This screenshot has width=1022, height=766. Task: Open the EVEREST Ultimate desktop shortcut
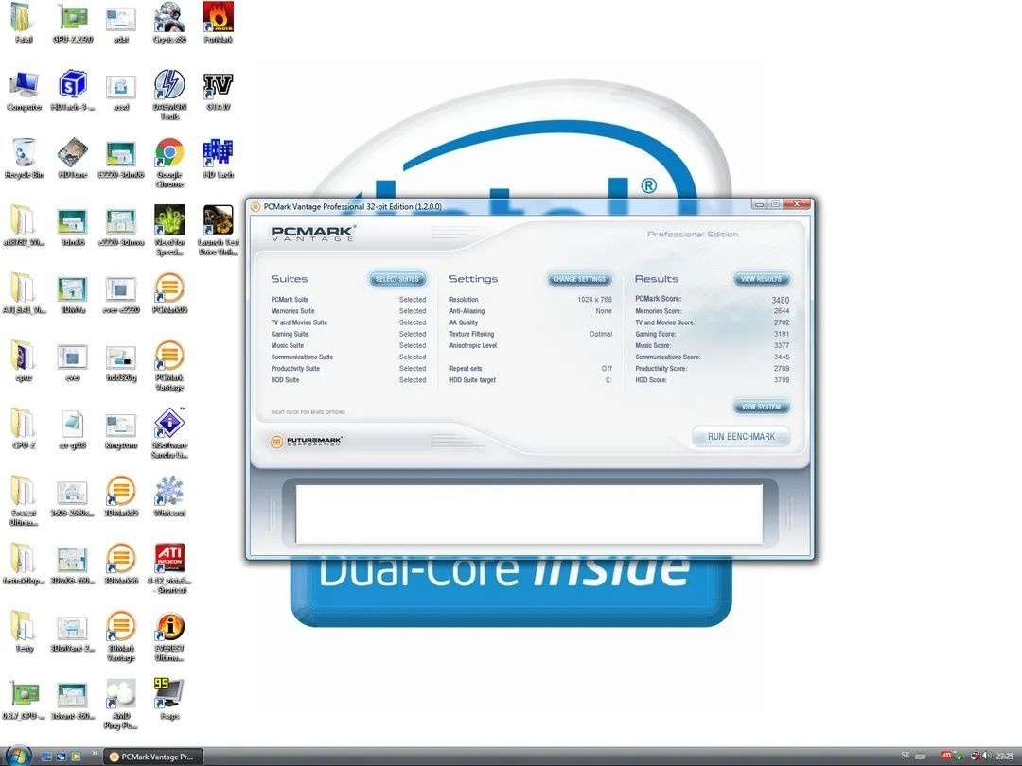pos(169,636)
